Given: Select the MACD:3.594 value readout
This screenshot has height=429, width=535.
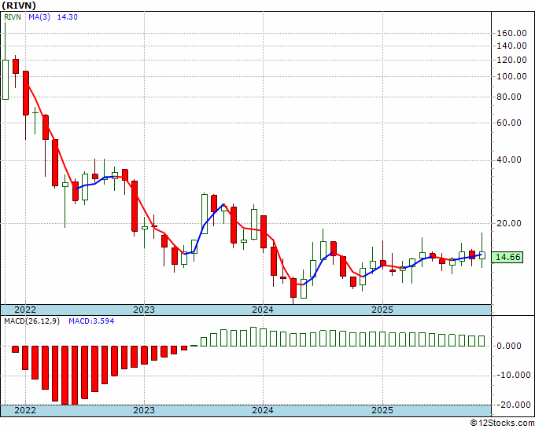Looking at the screenshot, I should pos(91,321).
